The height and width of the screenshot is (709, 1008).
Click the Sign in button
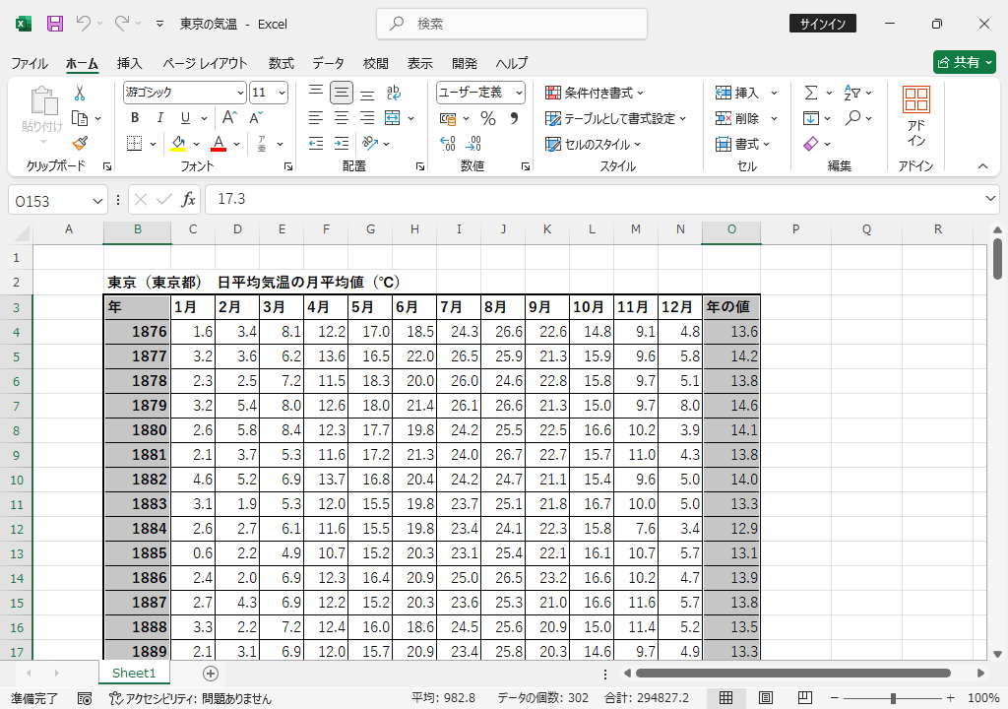822,24
